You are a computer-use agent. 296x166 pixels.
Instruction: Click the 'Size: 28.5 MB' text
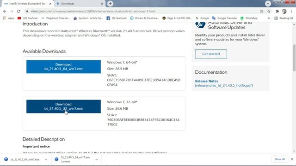point(117,69)
